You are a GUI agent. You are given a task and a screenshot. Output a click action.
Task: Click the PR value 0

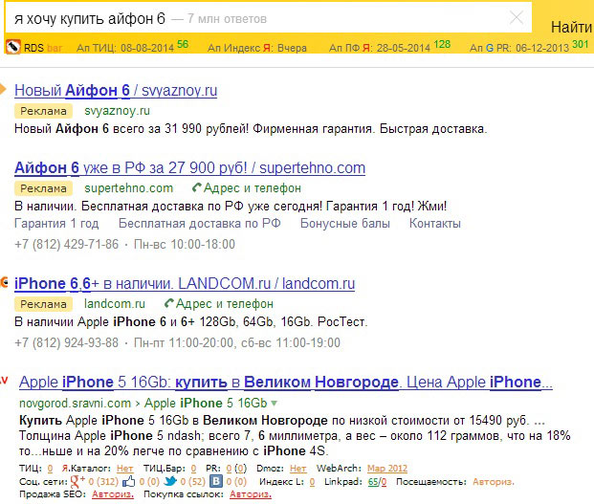(229, 469)
